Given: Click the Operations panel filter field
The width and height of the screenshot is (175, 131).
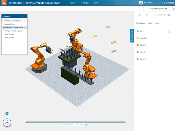Looking at the screenshot, I should 14,20.
